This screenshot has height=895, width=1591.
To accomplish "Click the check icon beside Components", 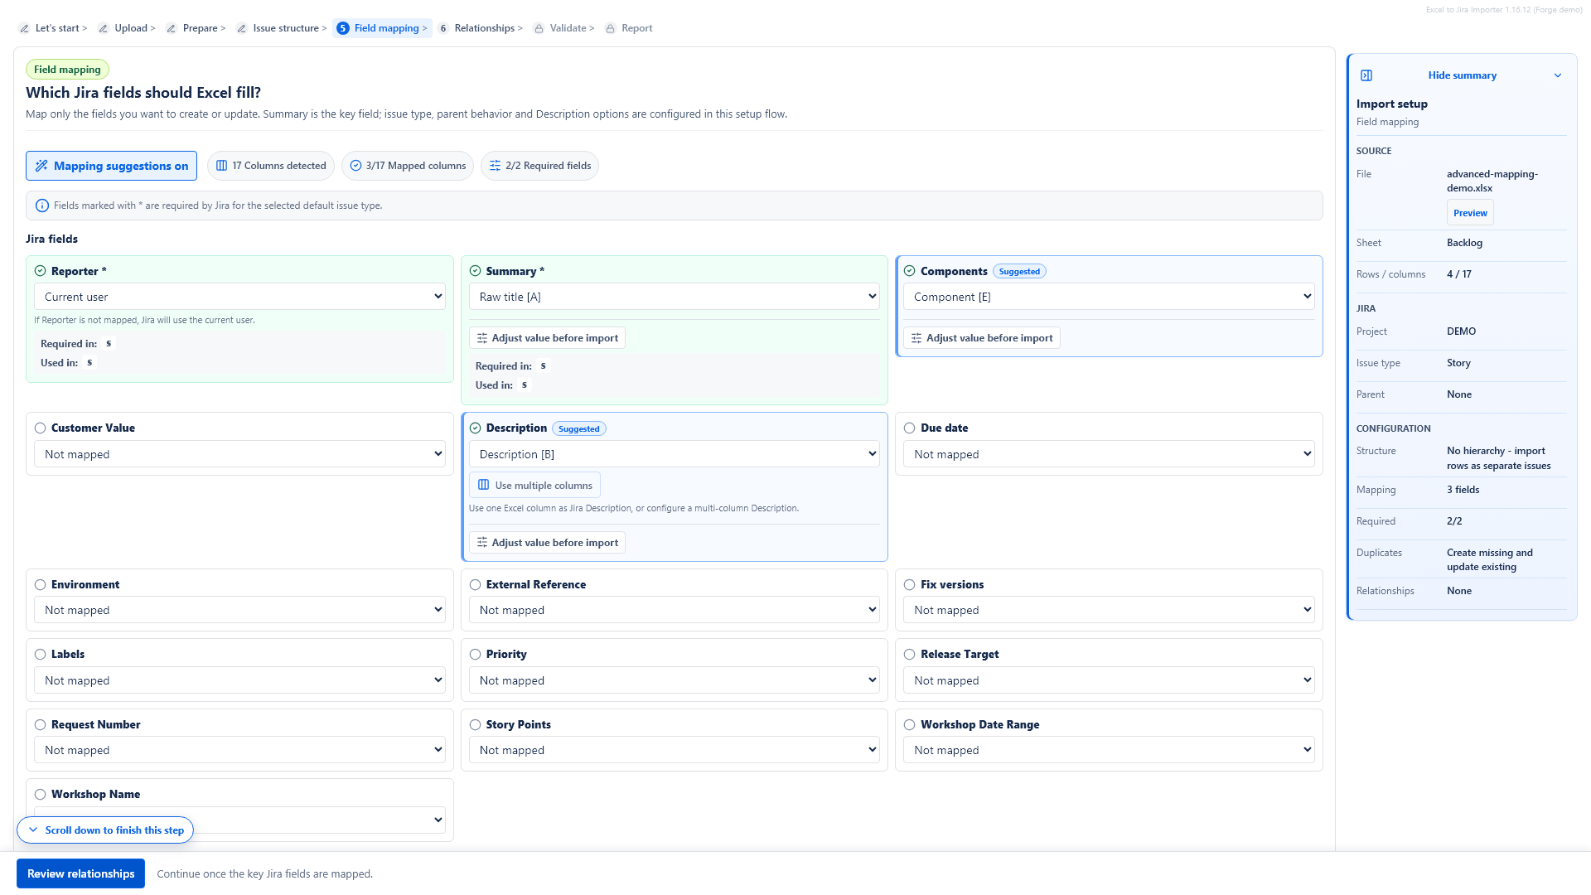I will [x=909, y=271].
